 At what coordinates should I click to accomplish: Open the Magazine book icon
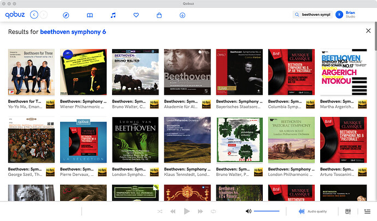pos(90,15)
